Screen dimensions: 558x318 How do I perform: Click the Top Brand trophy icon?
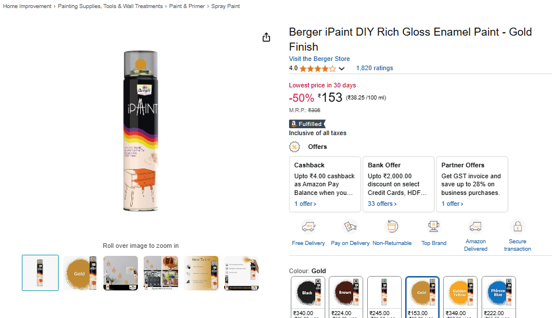434,227
